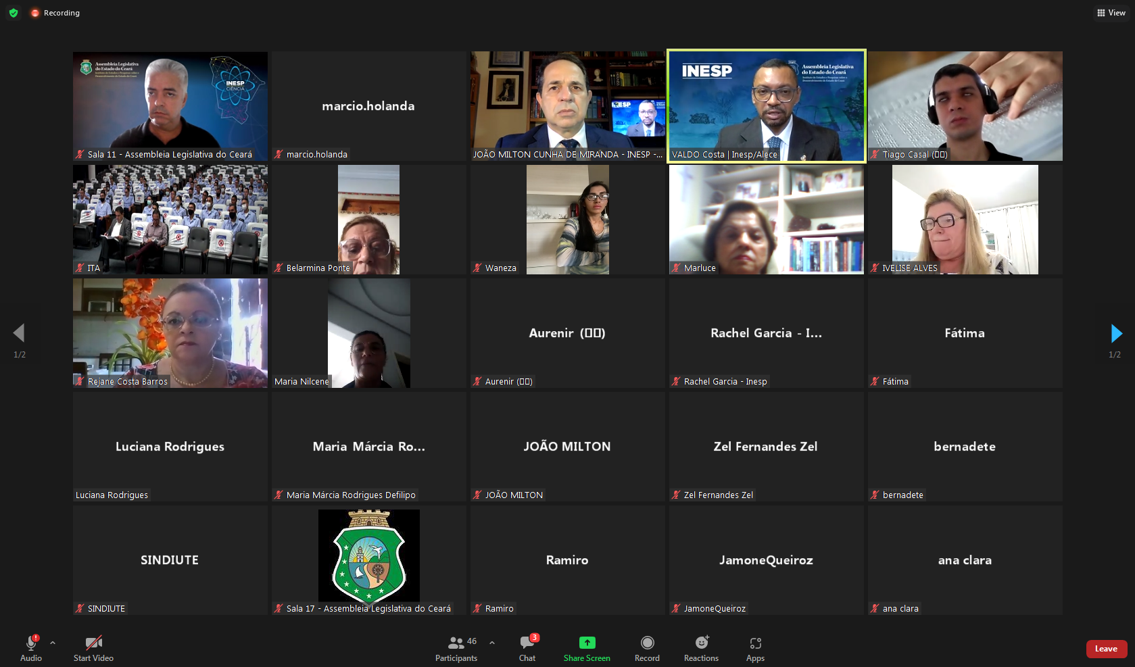Open the Participants panel
Screen dimensions: 1135x667
(x=456, y=648)
